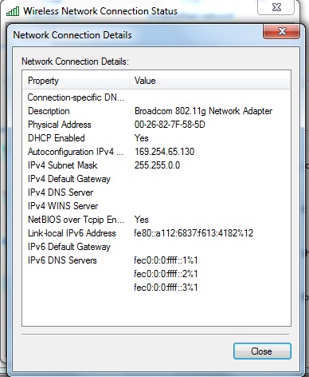Viewport: 309px width, 377px height.
Task: Select the IPv4 WINS Server row
Action: pyautogui.click(x=157, y=206)
